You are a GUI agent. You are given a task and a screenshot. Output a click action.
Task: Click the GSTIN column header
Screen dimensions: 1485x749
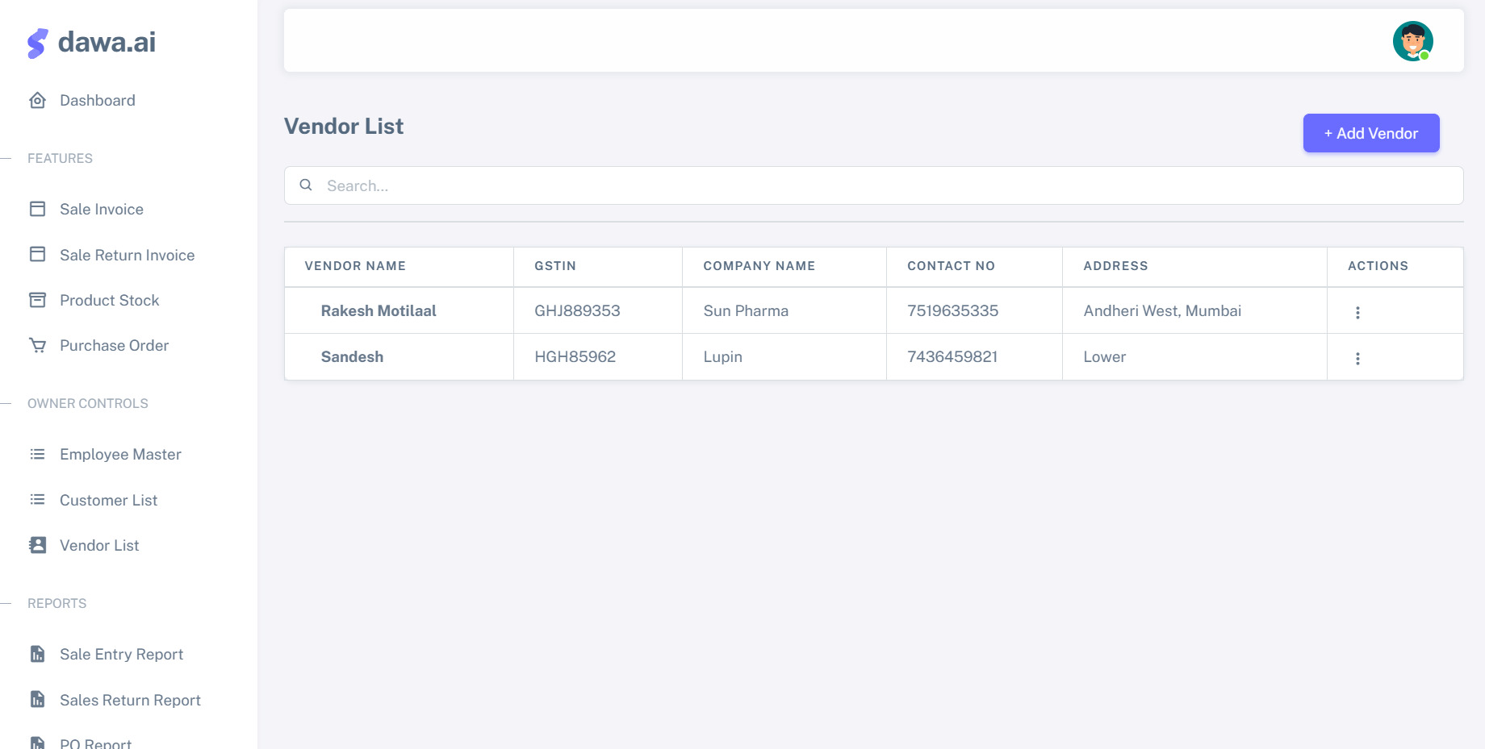click(555, 266)
